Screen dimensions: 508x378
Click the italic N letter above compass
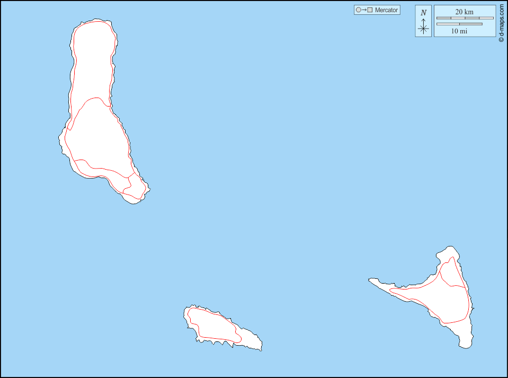(423, 13)
